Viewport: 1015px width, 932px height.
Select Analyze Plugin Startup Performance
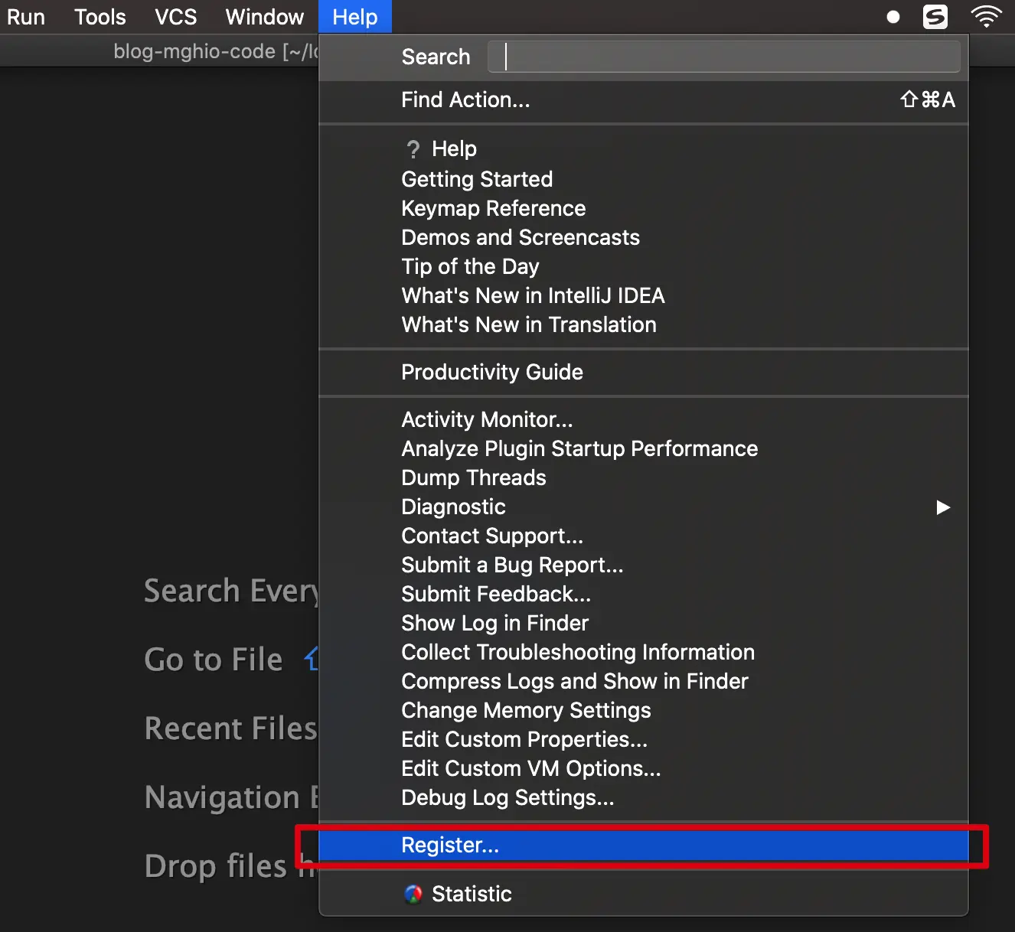tap(644, 448)
